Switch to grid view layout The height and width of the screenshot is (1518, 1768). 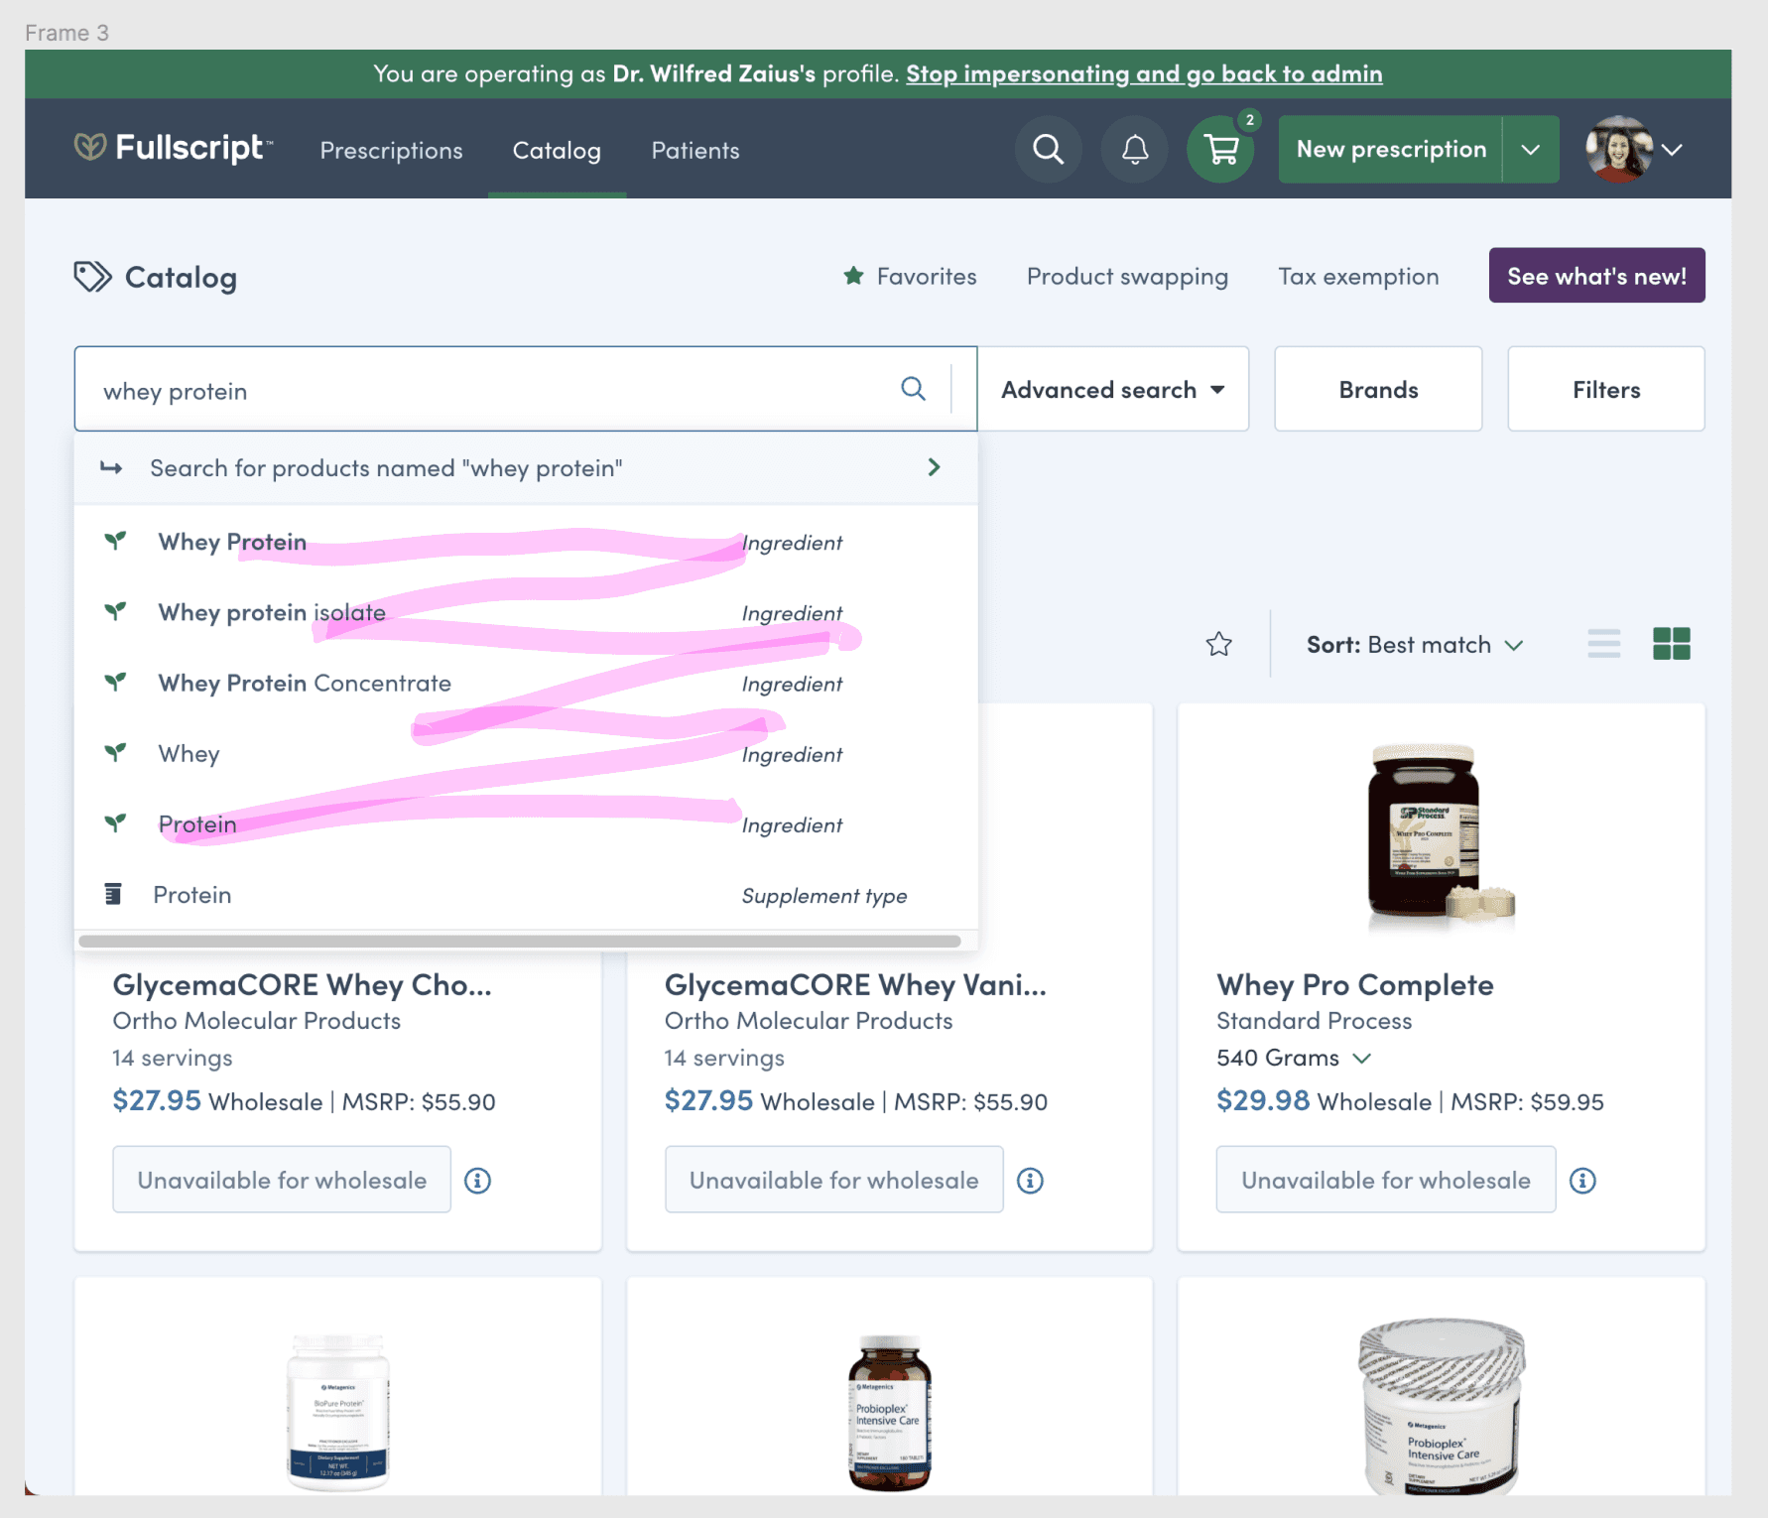point(1672,644)
